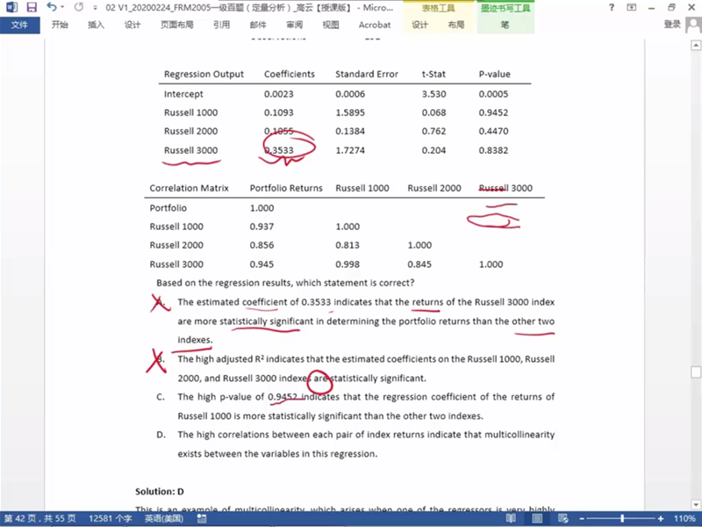Switch to the 插入 (Insert) ribbon tab
The image size is (702, 527).
96,25
